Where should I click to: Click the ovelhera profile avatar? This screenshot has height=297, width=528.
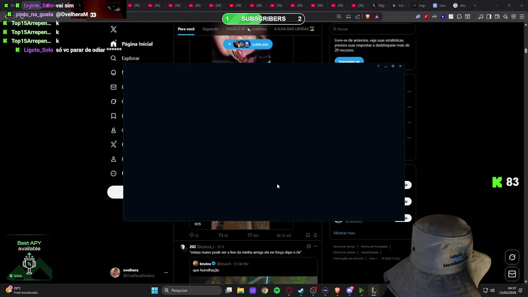point(115,272)
